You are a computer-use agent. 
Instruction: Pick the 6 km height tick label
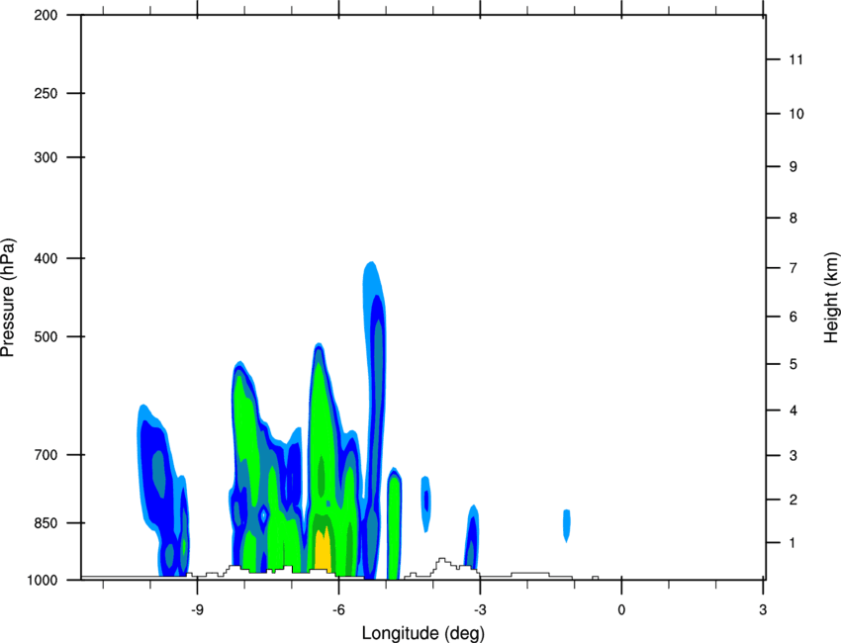coord(794,317)
